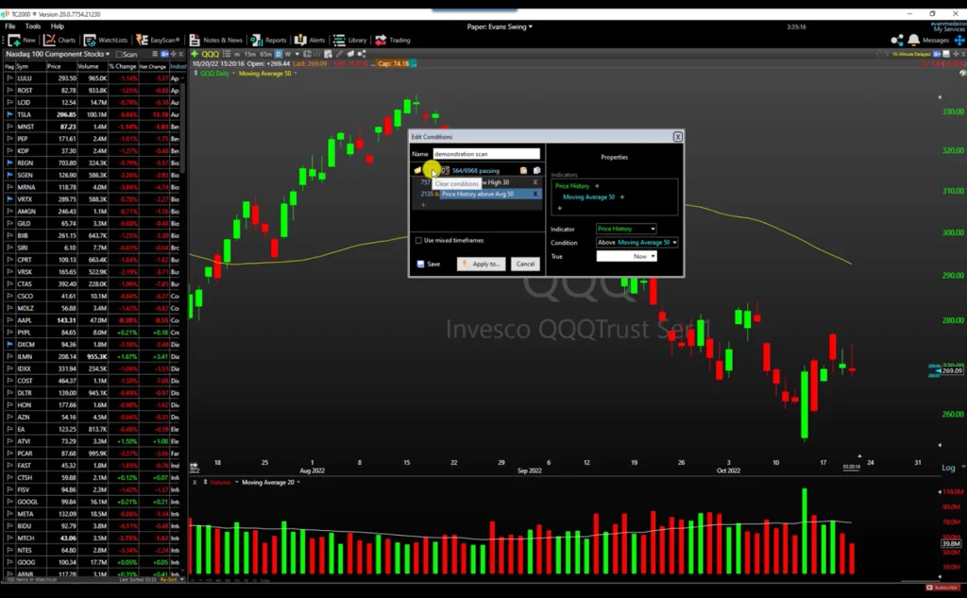Click the Name field showing demonstration scan
Screen dimensions: 967x598
coord(486,153)
